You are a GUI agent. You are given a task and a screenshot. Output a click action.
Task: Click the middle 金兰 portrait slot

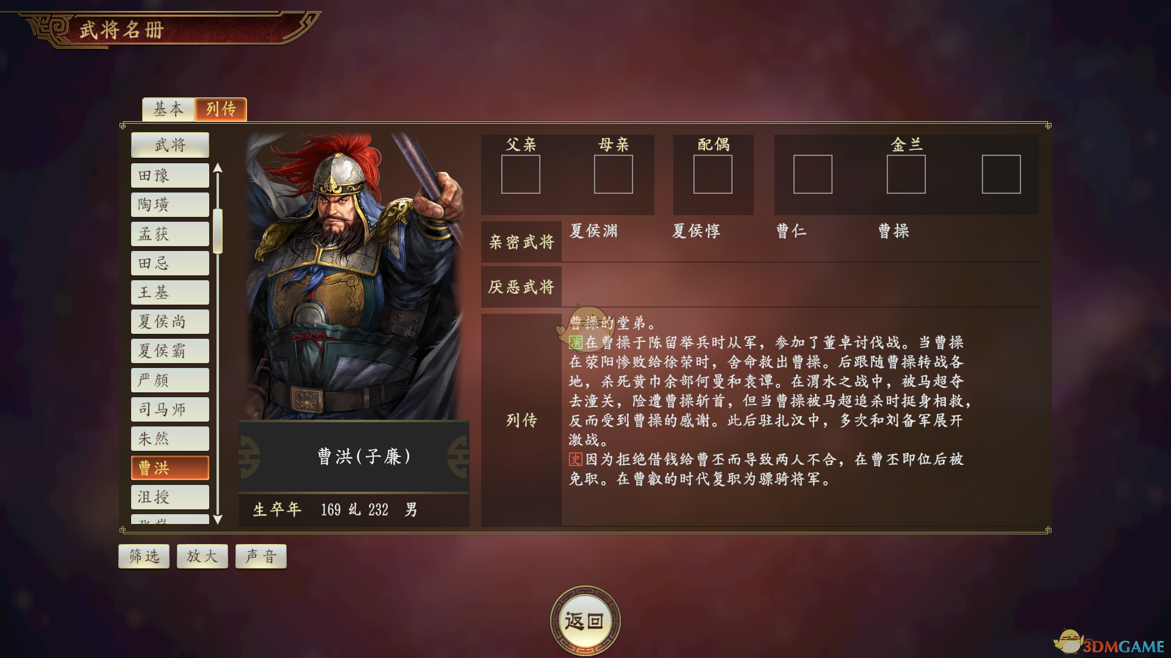pyautogui.click(x=906, y=174)
